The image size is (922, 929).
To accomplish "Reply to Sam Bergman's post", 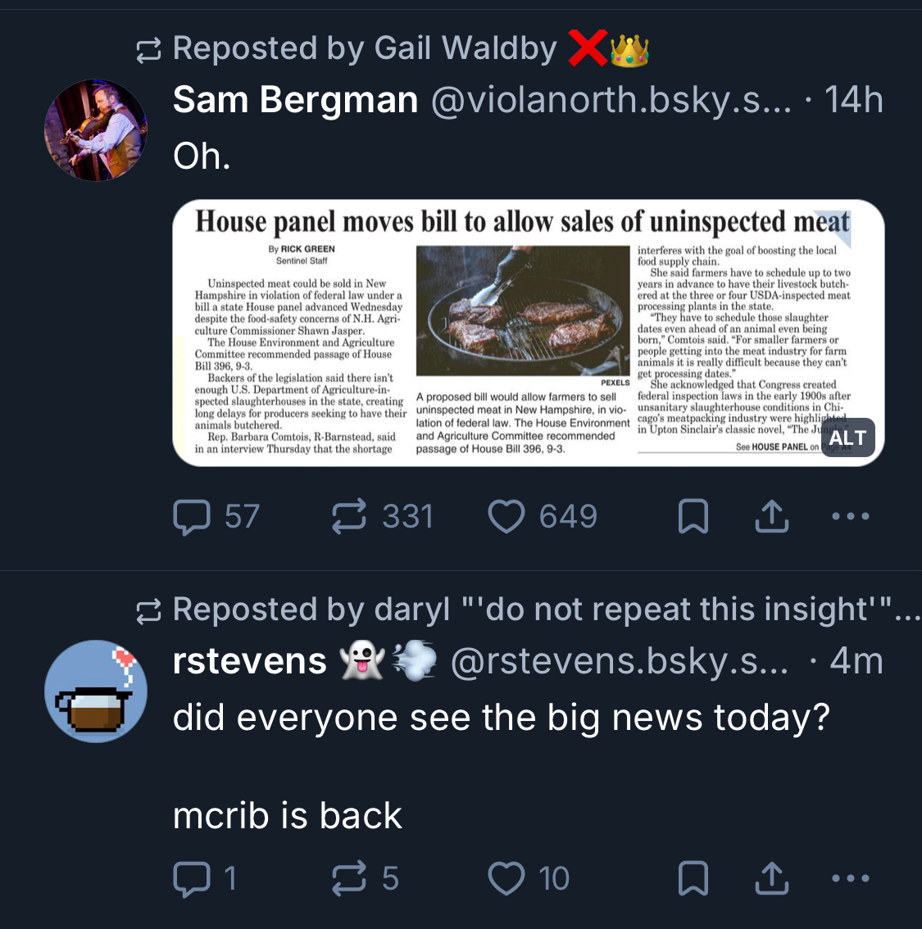I will [193, 517].
